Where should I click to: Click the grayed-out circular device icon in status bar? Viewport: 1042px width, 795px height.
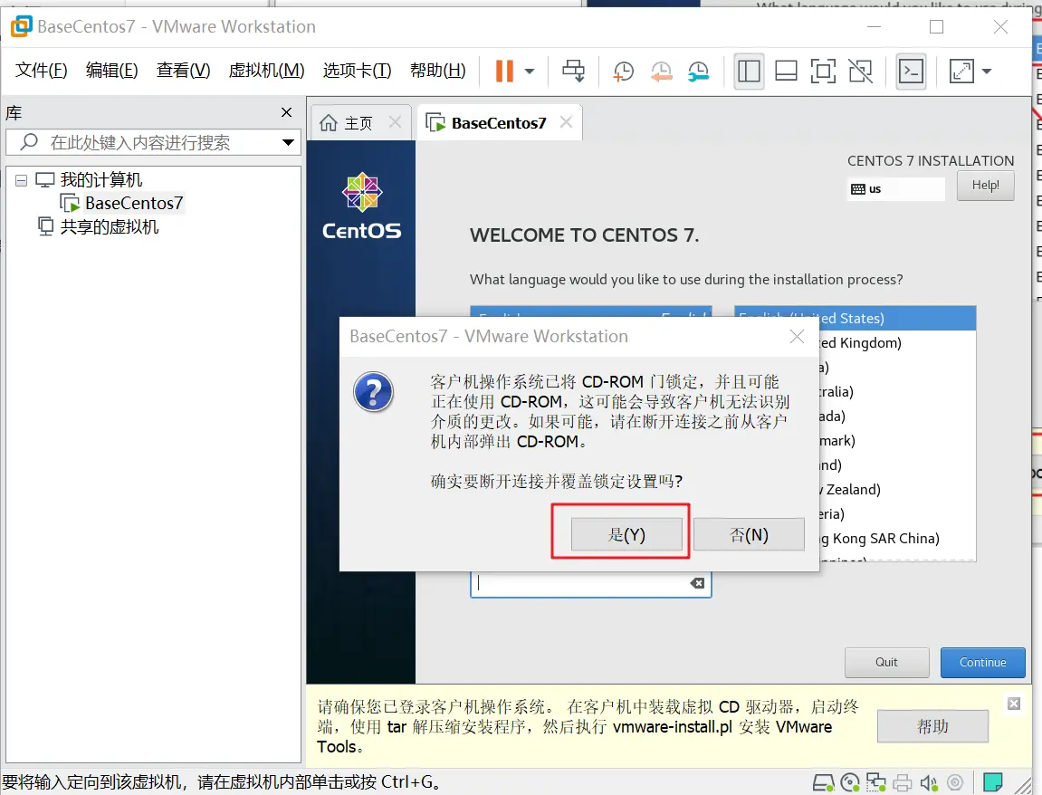pyautogui.click(x=955, y=783)
